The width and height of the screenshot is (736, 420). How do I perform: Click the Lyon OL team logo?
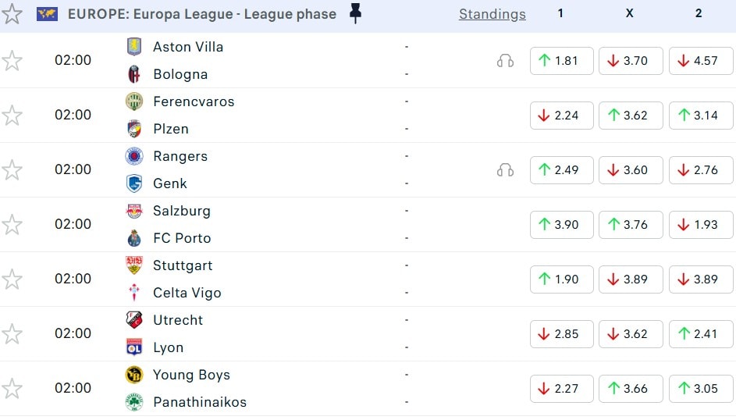pos(134,347)
